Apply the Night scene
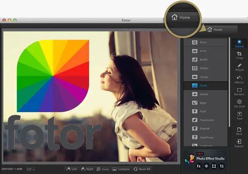 click(x=205, y=103)
